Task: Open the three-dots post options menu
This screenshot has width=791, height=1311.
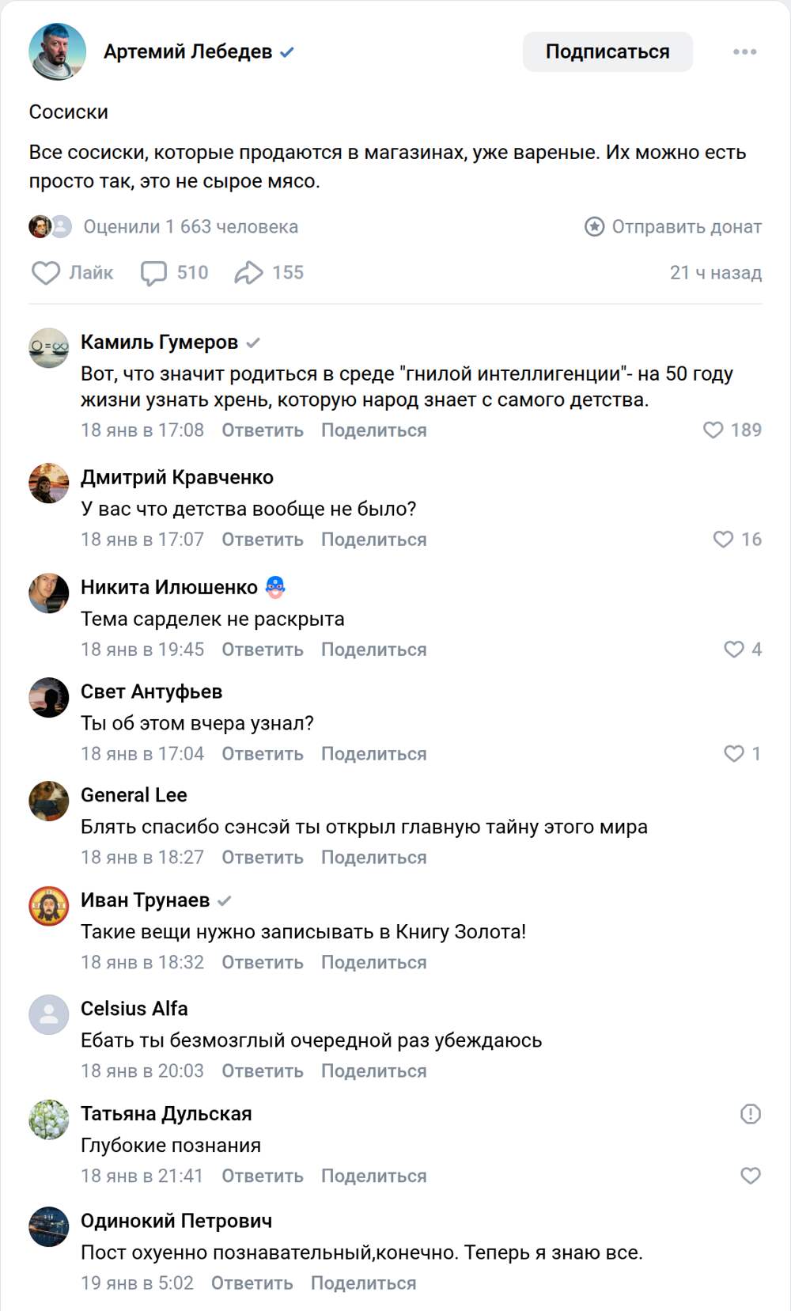Action: pyautogui.click(x=744, y=52)
